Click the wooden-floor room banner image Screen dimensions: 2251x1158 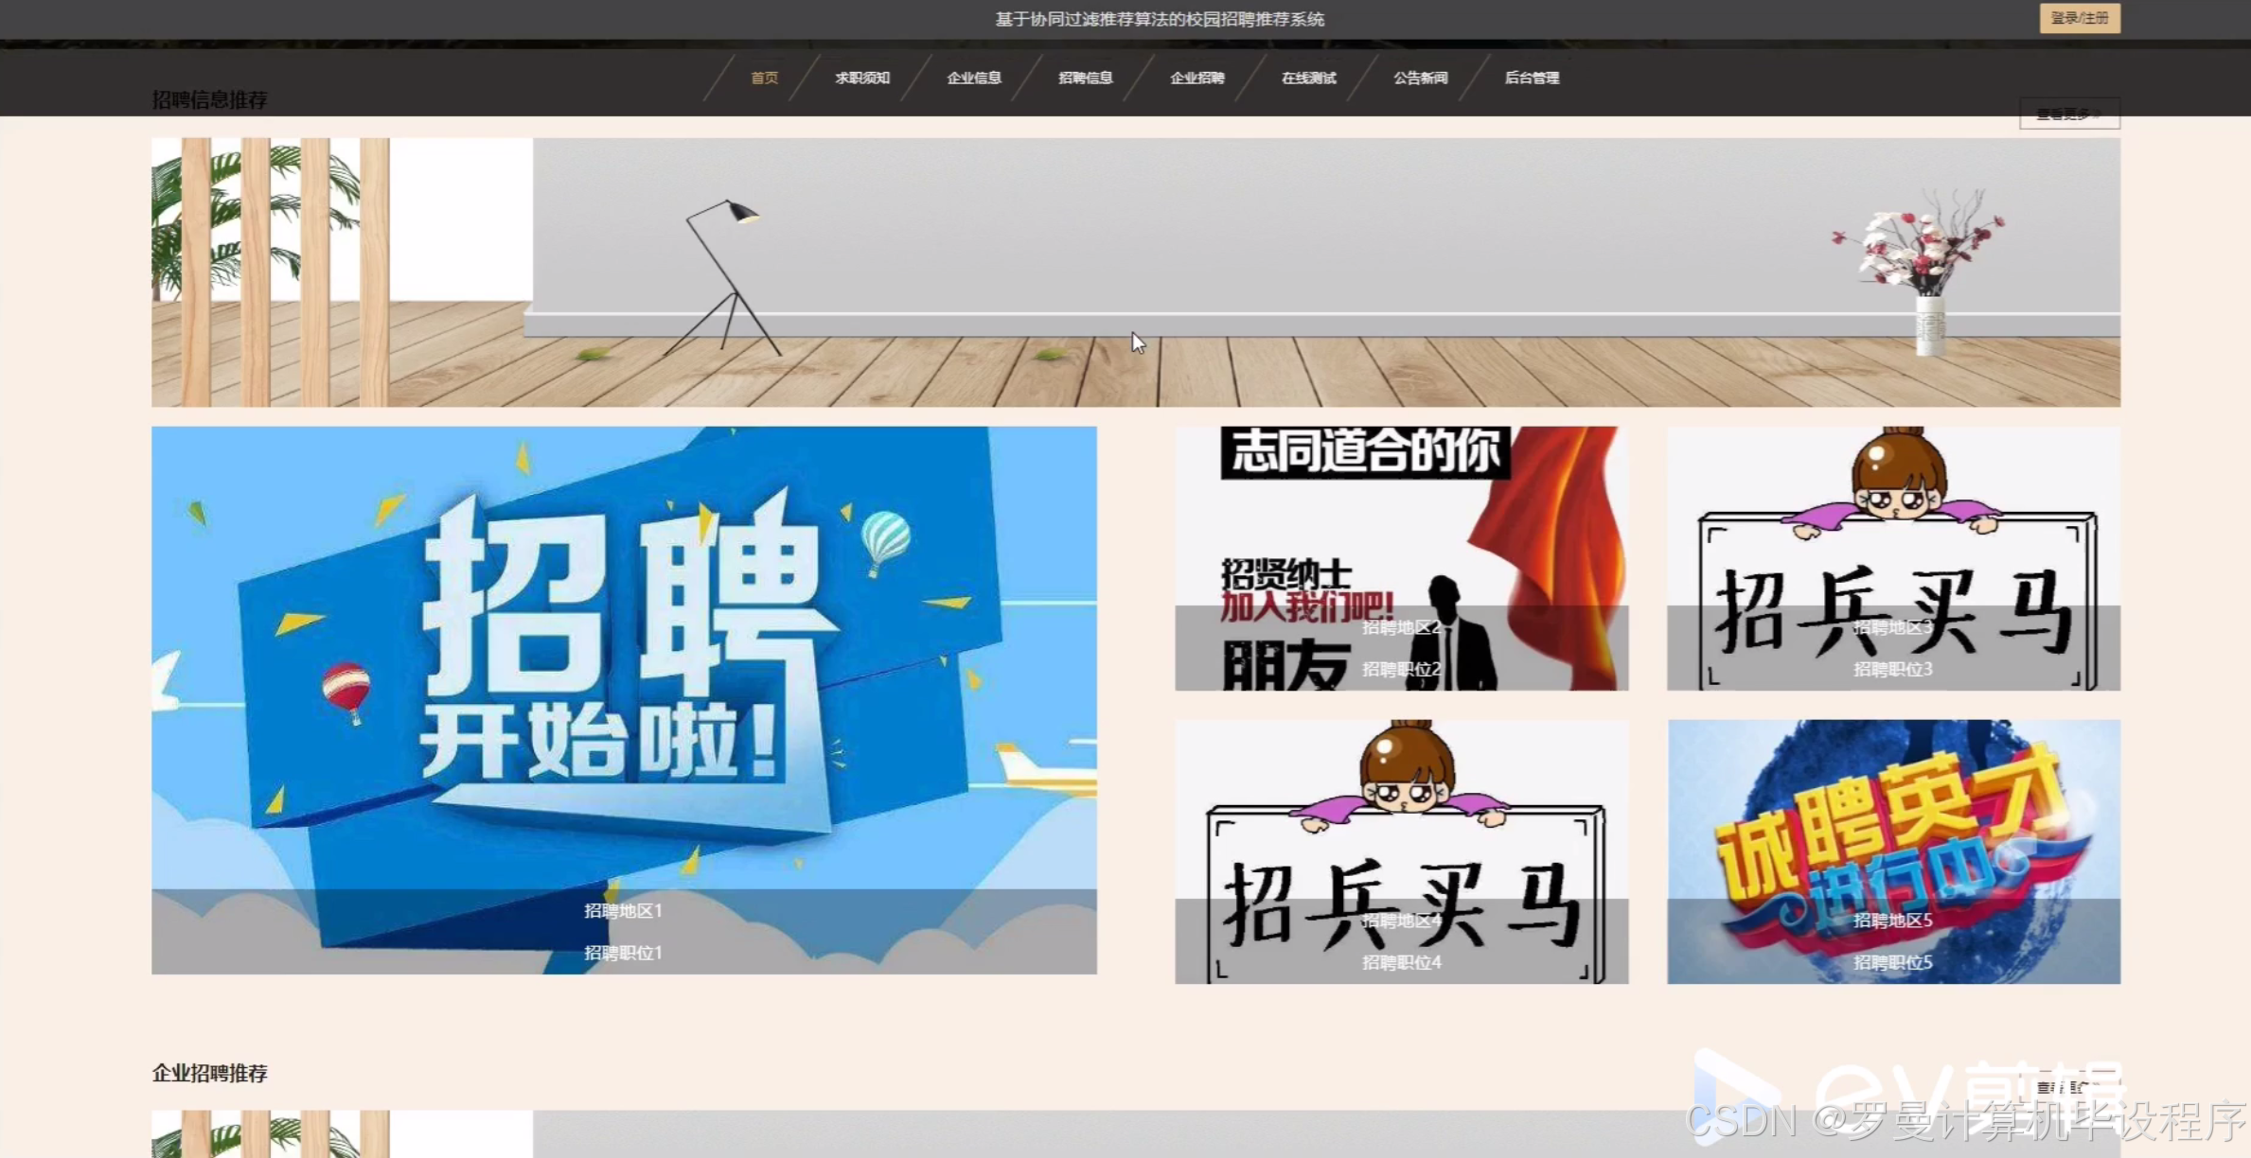1135,272
